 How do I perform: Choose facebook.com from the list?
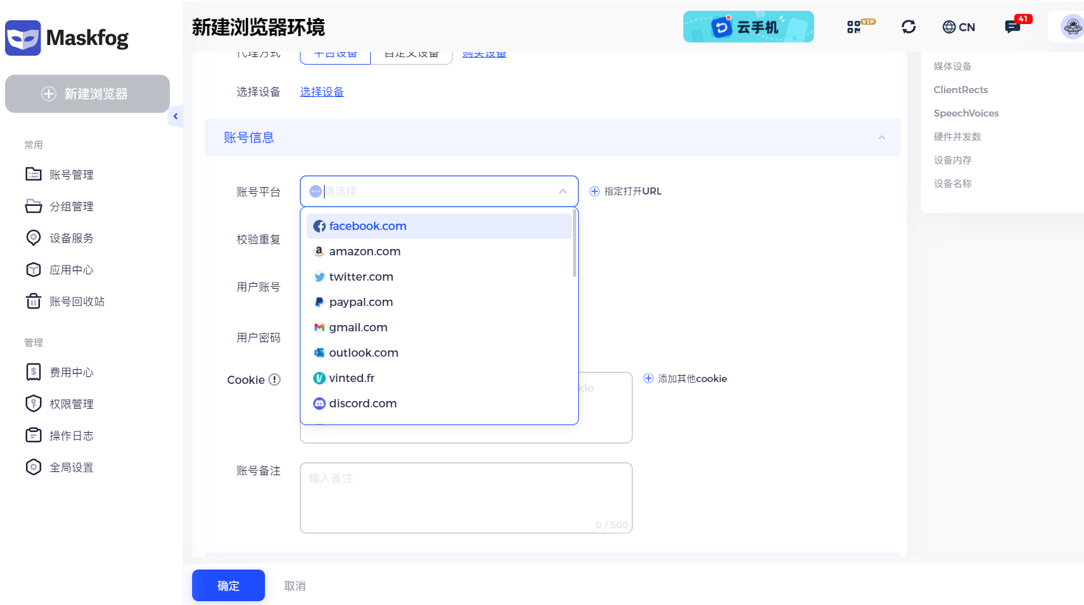point(439,226)
